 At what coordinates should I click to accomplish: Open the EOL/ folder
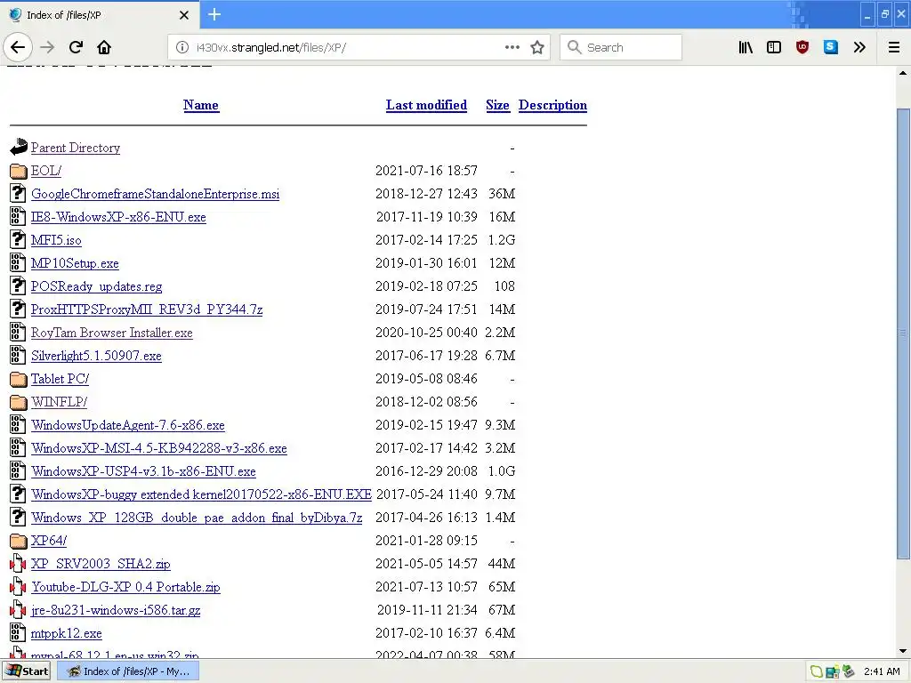[46, 171]
